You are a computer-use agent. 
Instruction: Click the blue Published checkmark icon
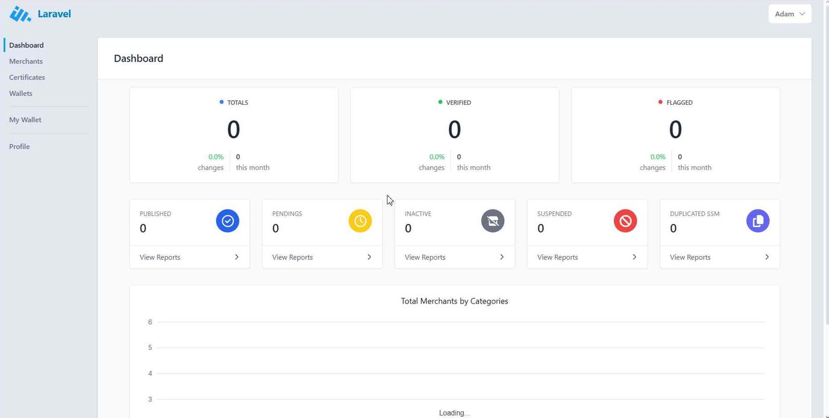click(x=228, y=221)
